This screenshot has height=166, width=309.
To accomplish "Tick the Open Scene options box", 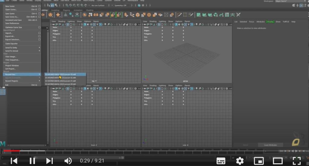I will click(40, 9).
